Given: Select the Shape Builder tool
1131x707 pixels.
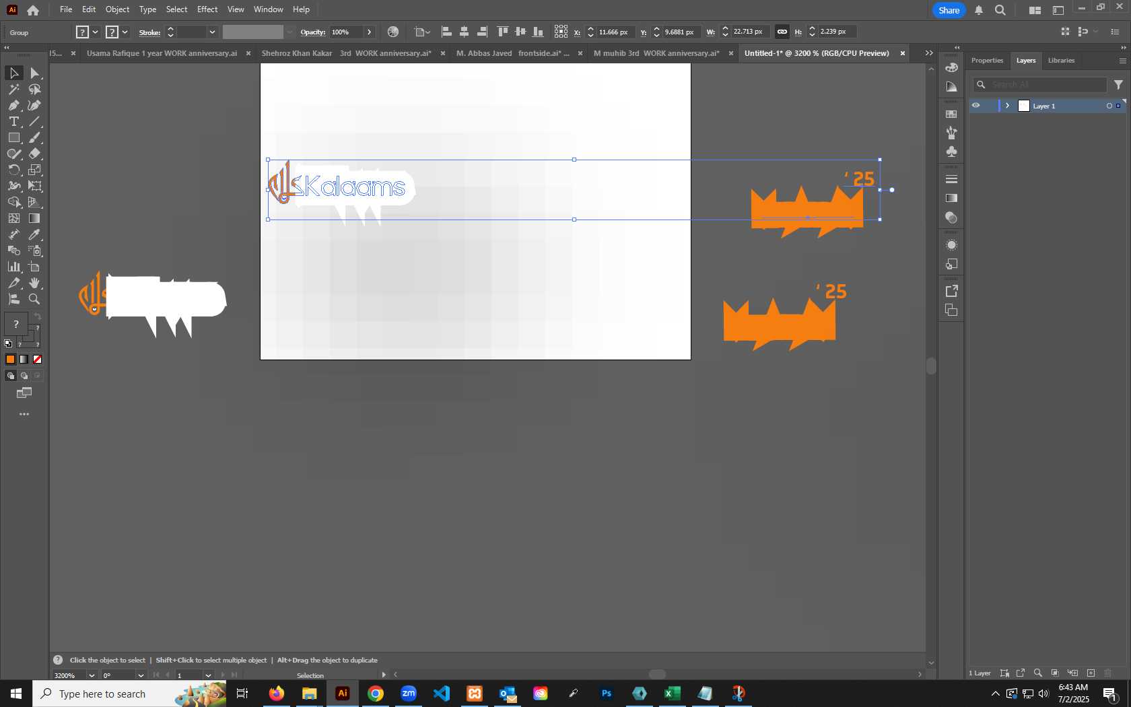Looking at the screenshot, I should (14, 202).
